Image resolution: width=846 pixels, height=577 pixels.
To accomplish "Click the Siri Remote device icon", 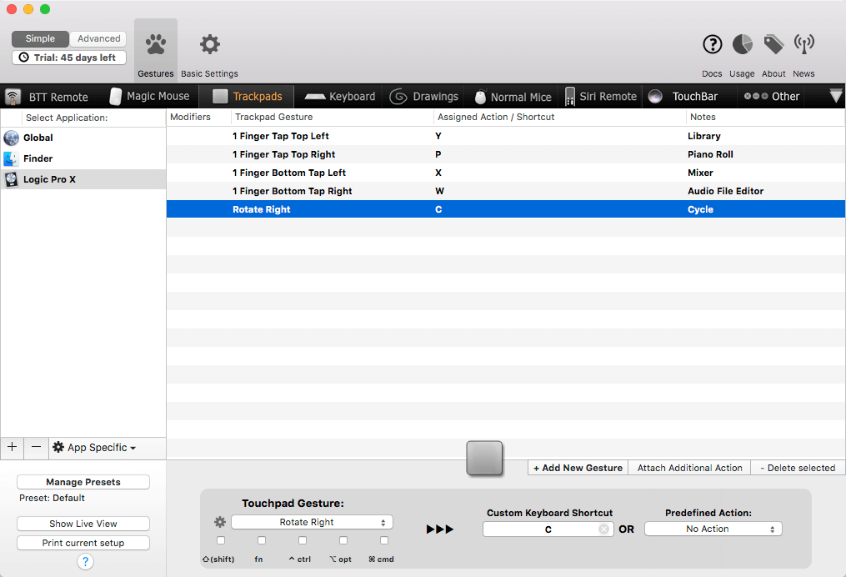I will coord(570,97).
